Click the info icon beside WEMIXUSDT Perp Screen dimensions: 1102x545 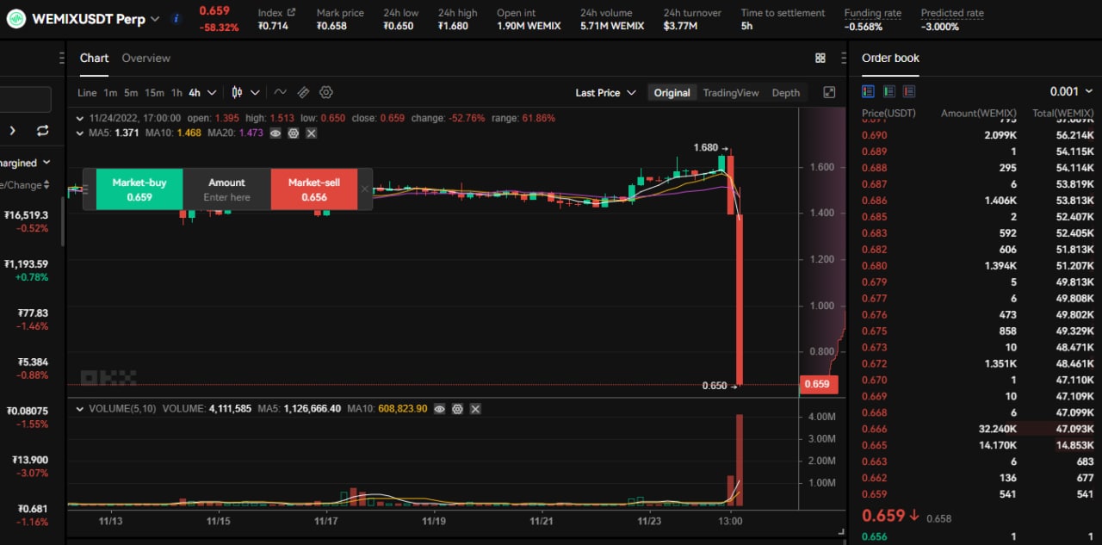point(176,19)
